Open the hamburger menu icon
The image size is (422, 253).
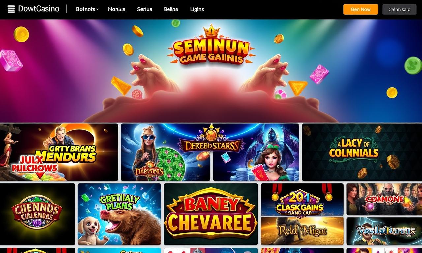(11, 9)
